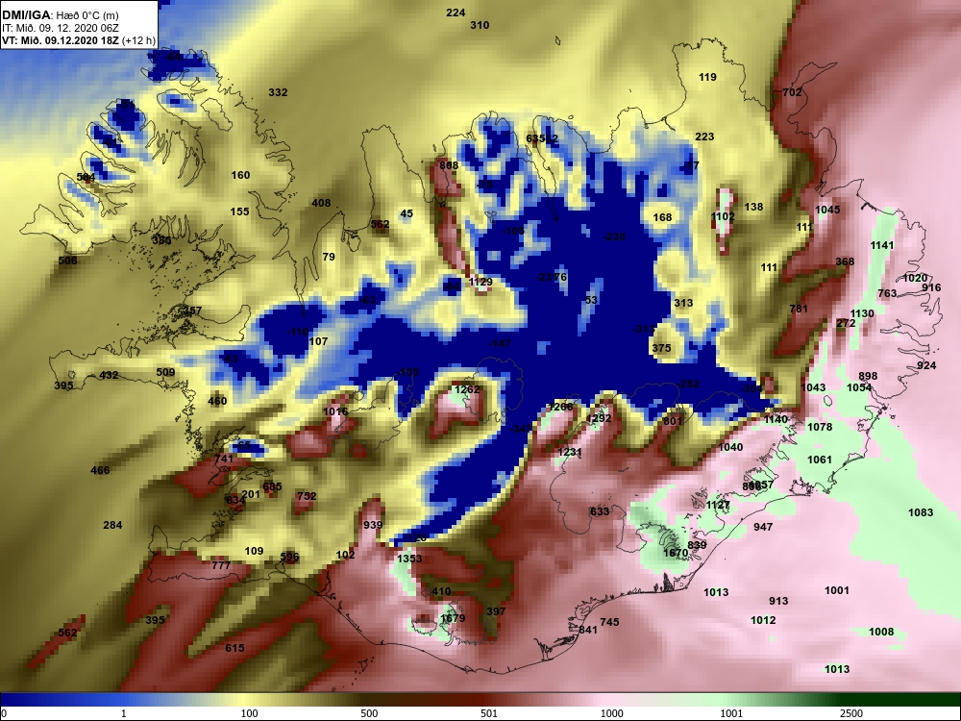Click the value 633 on the map
The image size is (961, 721).
(600, 512)
